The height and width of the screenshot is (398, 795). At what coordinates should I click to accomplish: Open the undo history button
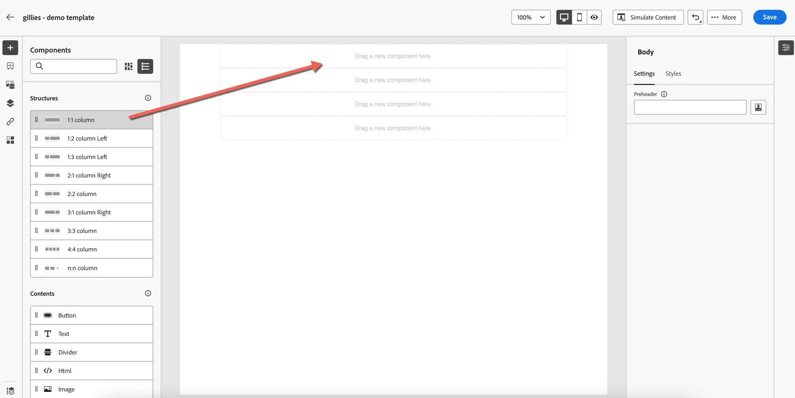click(696, 17)
